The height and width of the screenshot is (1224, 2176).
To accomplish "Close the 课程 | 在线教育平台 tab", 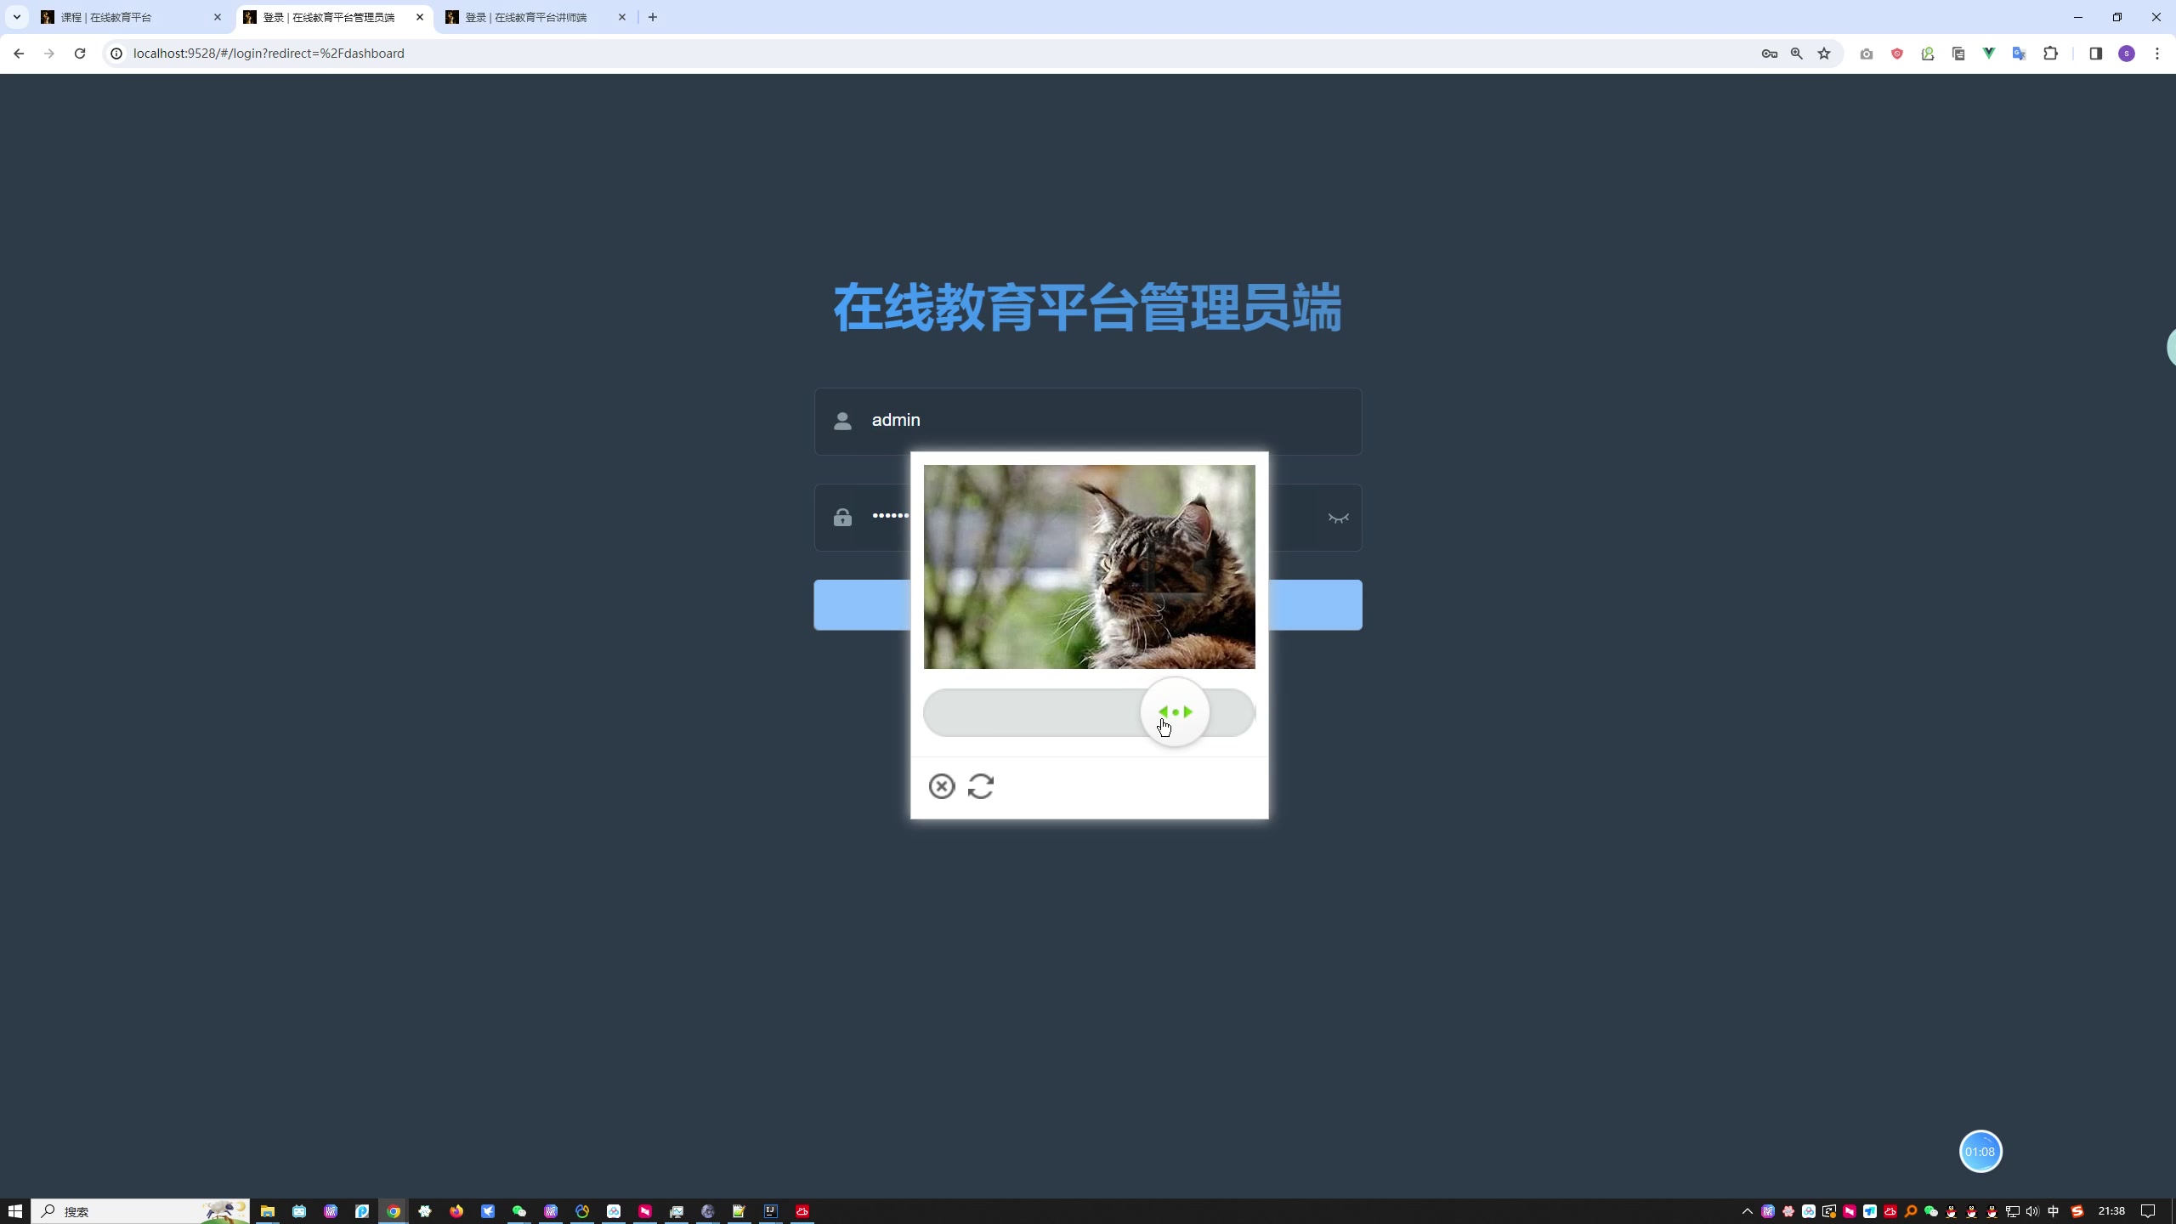I will pyautogui.click(x=218, y=17).
